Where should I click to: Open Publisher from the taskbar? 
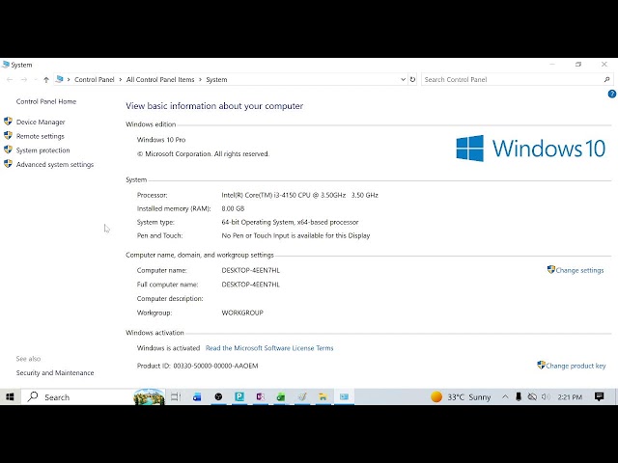[x=239, y=396]
